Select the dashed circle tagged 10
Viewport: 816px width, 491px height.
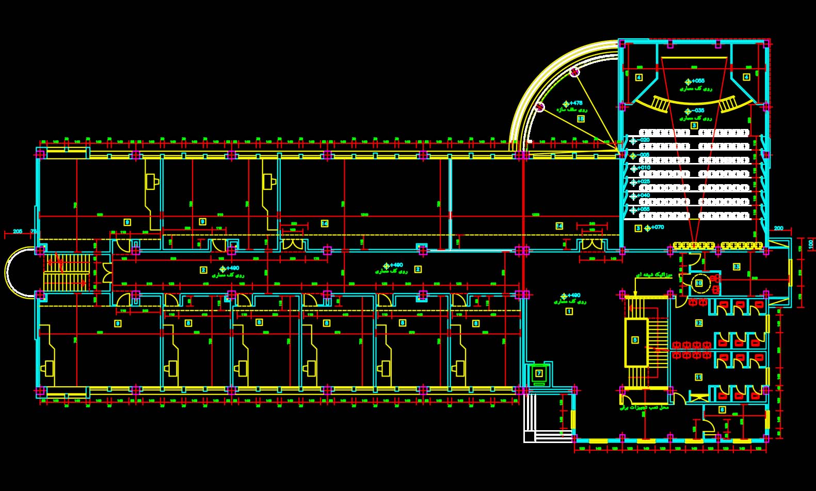click(x=699, y=283)
